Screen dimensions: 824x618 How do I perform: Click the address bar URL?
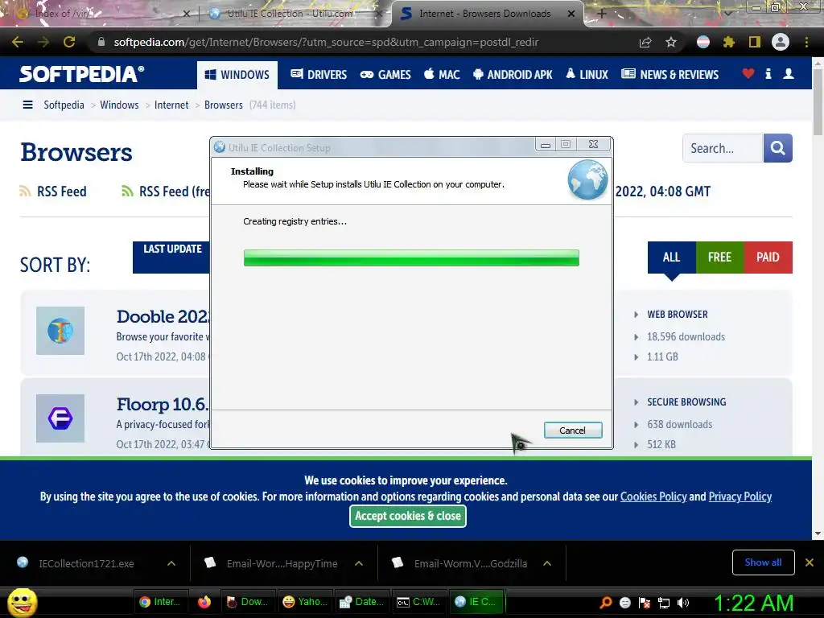326,42
